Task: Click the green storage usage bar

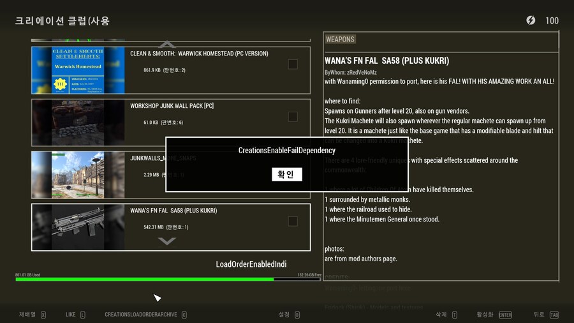Action: tap(145, 279)
